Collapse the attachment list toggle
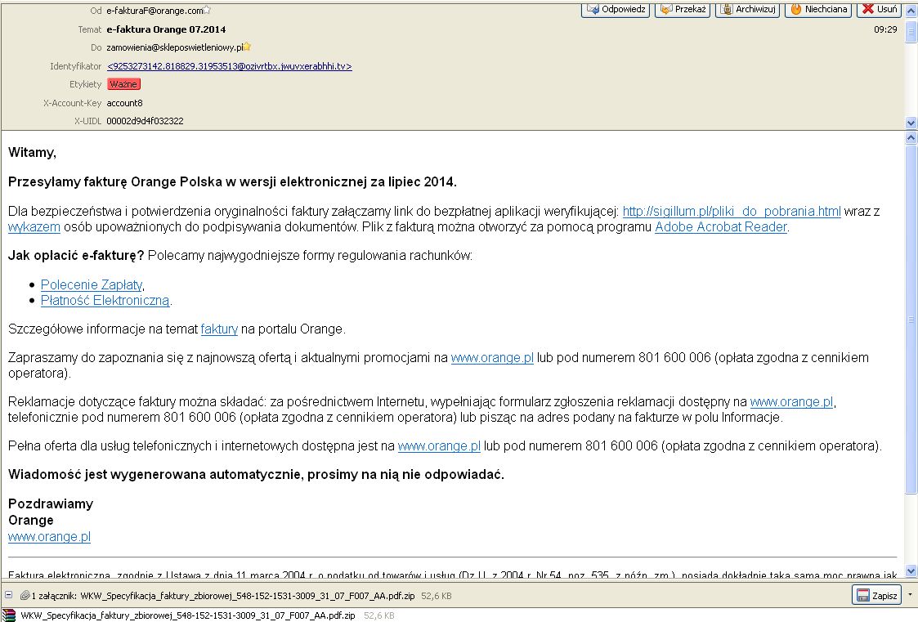 (x=8, y=596)
